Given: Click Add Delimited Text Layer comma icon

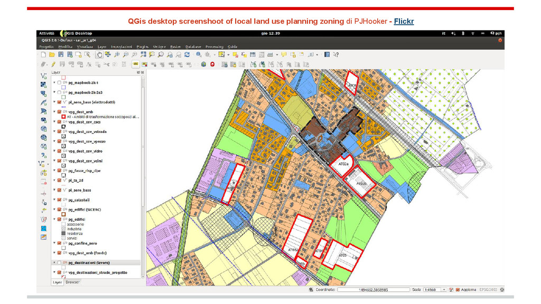Looking at the screenshot, I should [43, 156].
